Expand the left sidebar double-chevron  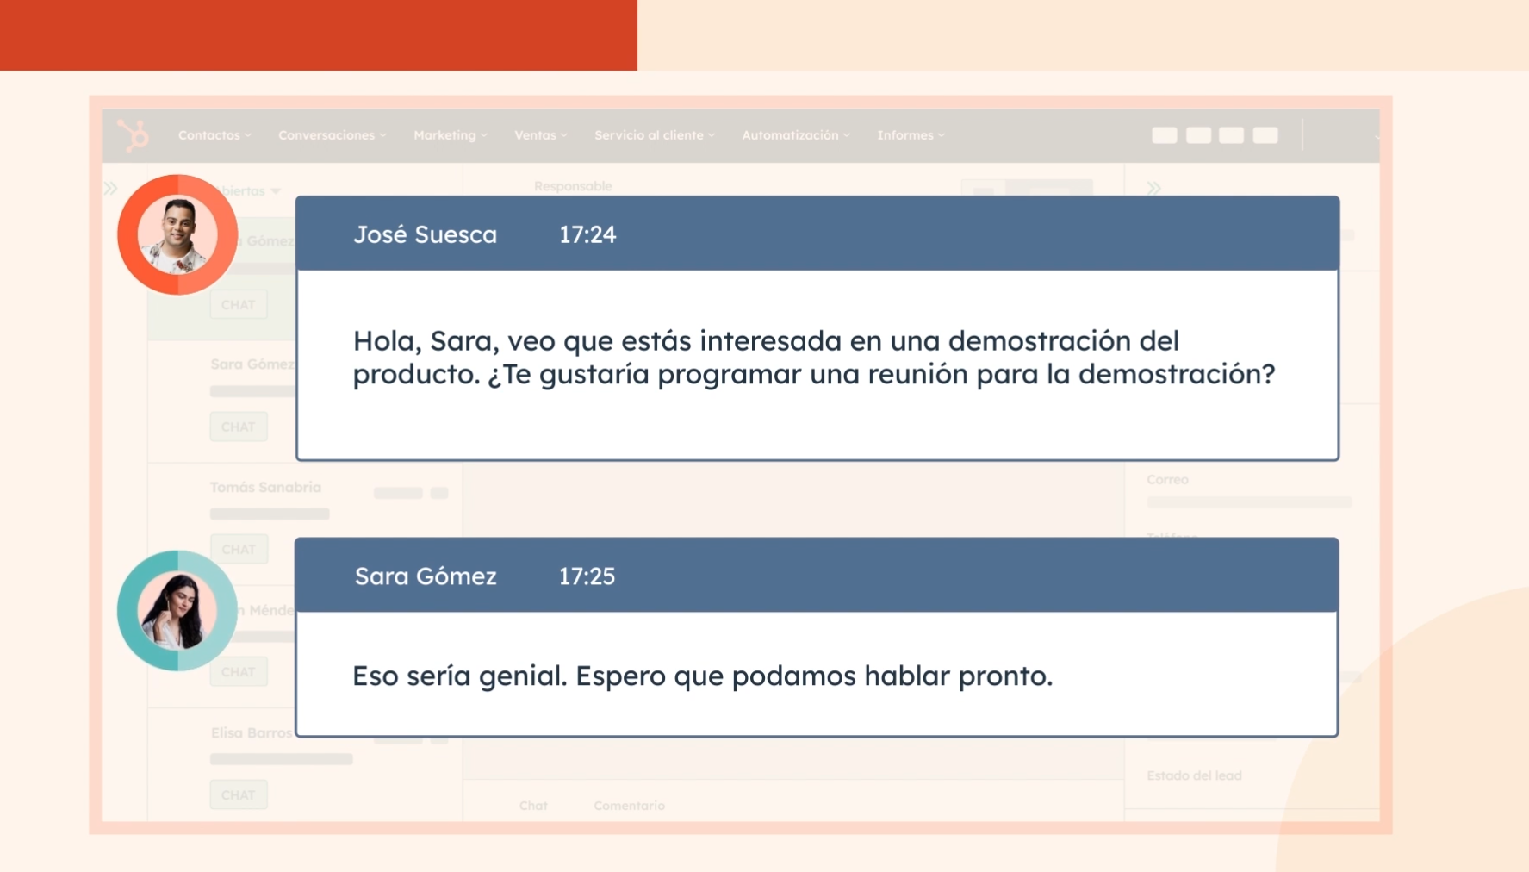pyautogui.click(x=110, y=188)
